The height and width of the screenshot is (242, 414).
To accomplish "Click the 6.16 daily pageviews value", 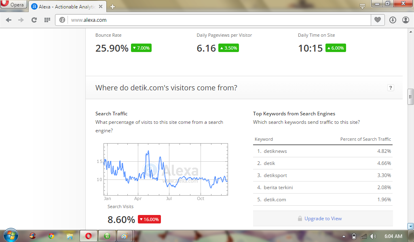I will point(206,48).
